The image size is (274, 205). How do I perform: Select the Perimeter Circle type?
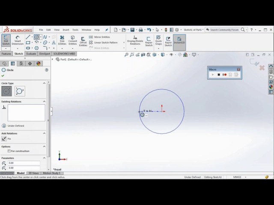point(20,91)
